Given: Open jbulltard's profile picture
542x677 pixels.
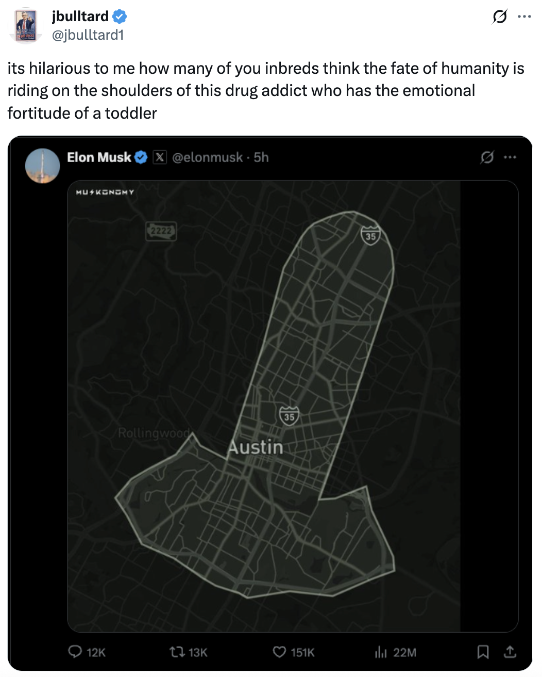Looking at the screenshot, I should 25,25.
